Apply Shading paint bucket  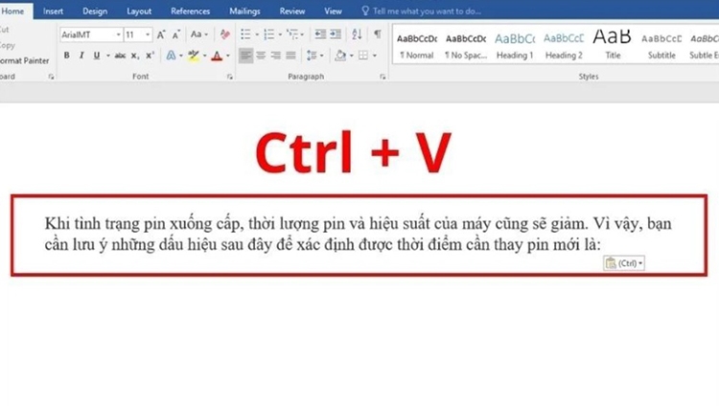(340, 56)
